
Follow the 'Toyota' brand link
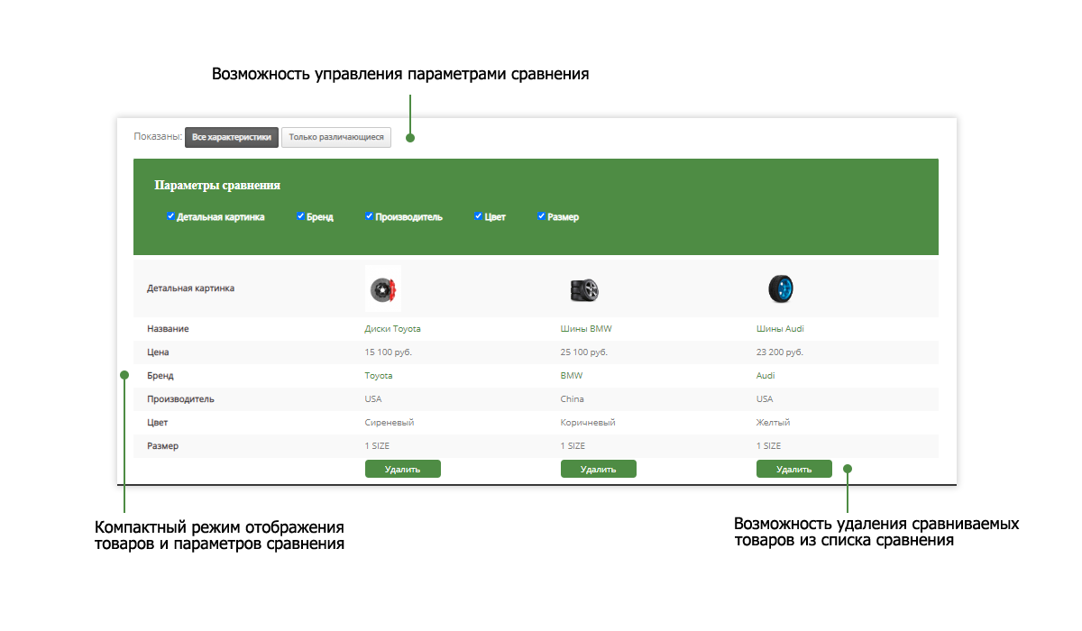click(379, 376)
